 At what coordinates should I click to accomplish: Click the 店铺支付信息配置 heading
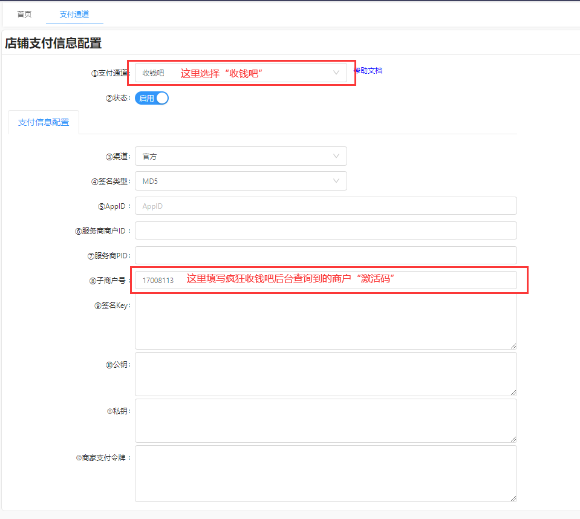(x=53, y=43)
